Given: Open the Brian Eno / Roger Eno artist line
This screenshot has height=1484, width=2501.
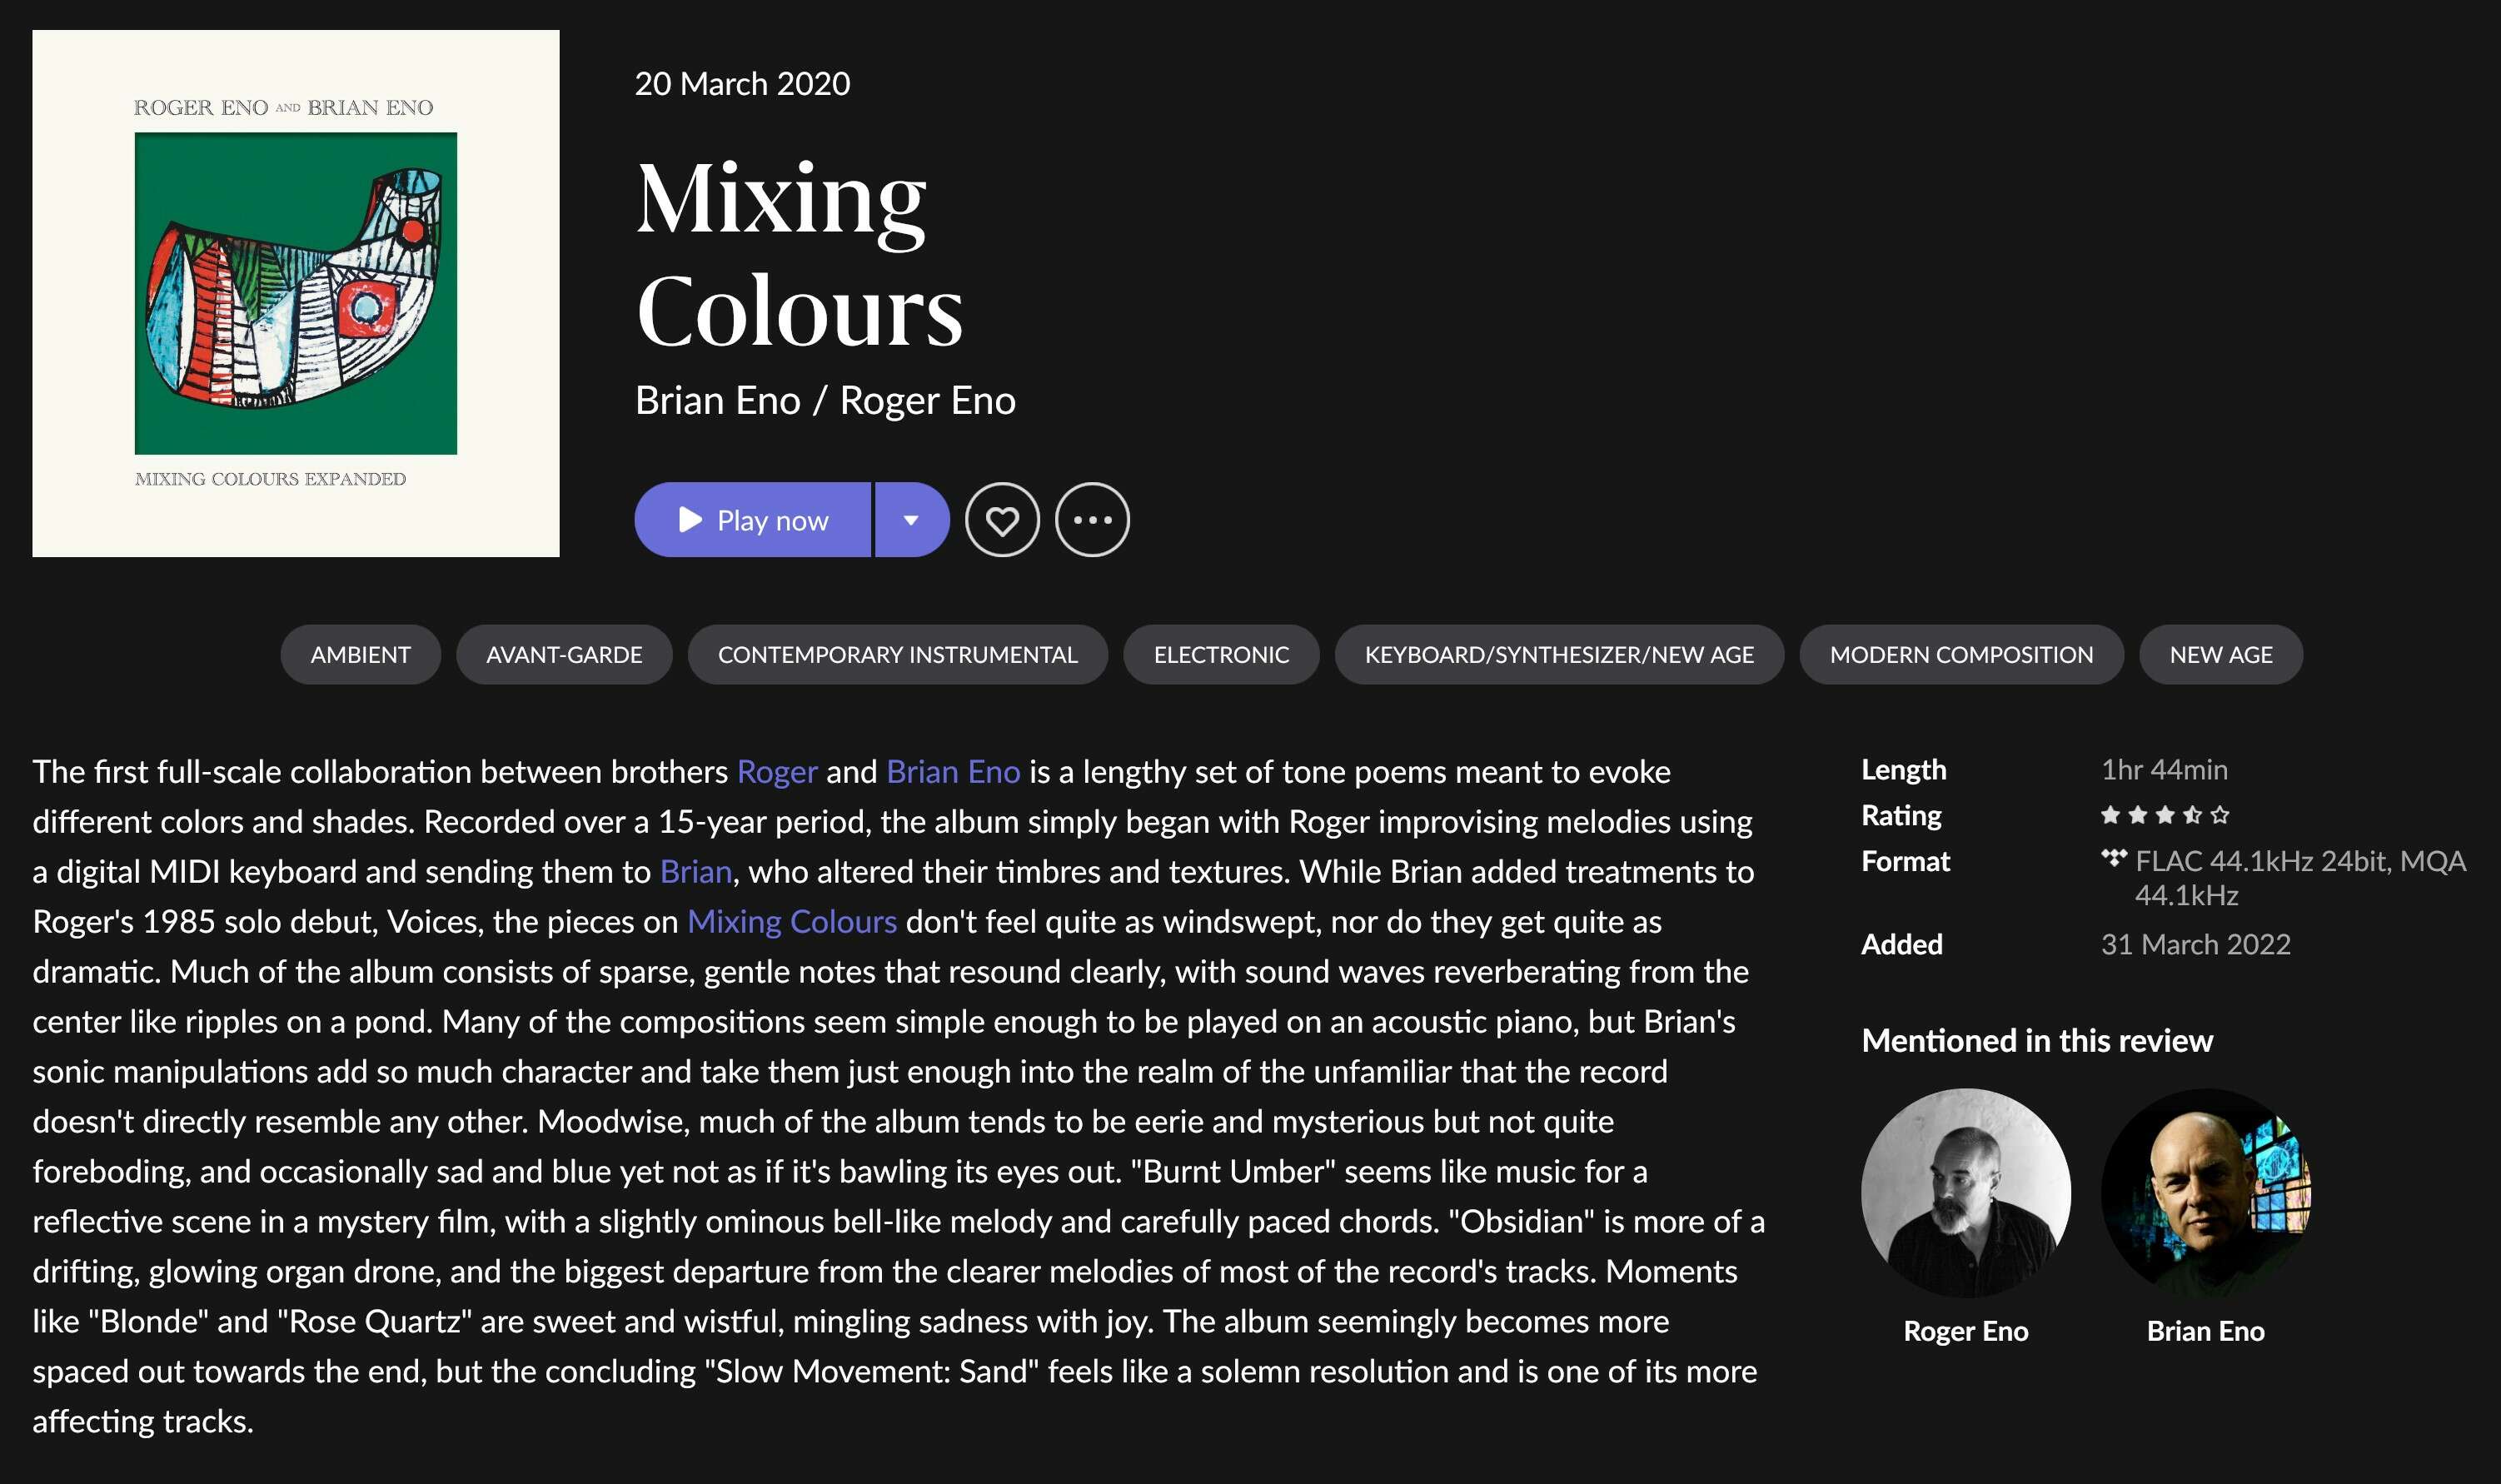Looking at the screenshot, I should point(825,401).
